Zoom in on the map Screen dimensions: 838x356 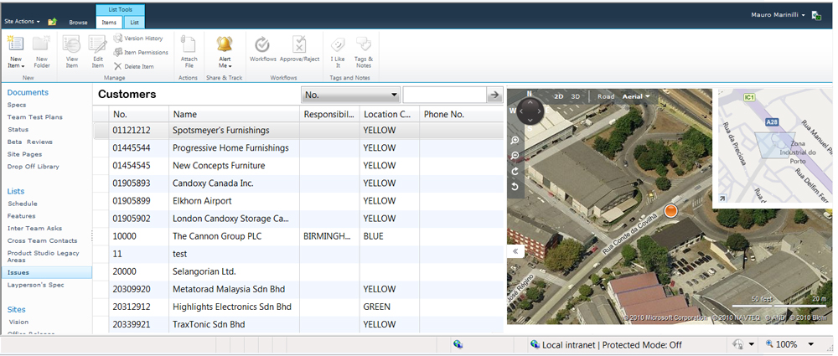(515, 141)
